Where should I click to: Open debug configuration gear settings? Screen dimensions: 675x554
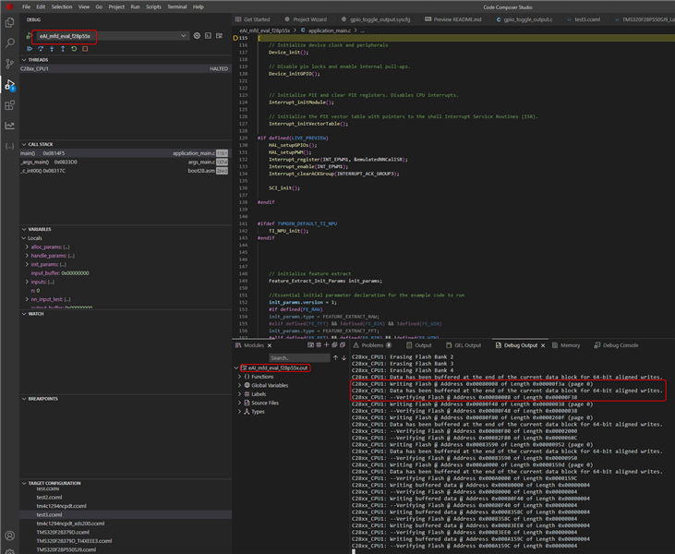[197, 36]
